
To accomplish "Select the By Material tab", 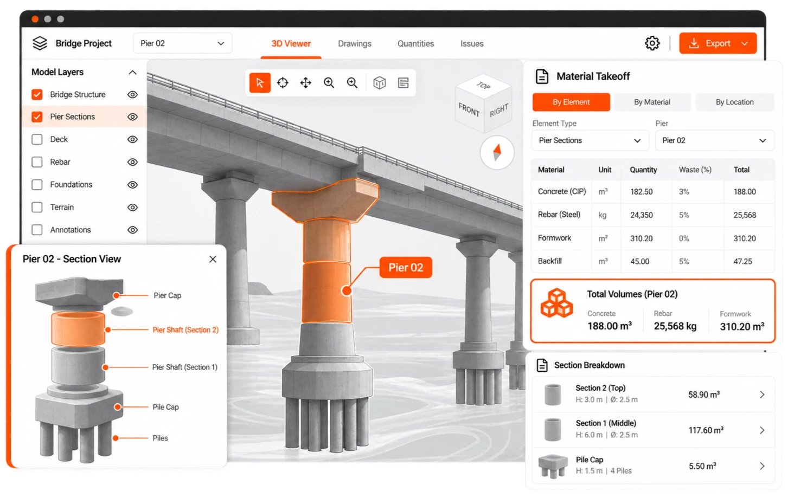I will click(652, 102).
